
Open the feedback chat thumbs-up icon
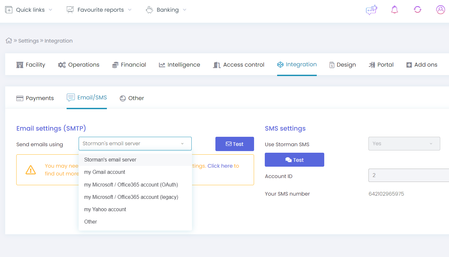[x=371, y=10]
